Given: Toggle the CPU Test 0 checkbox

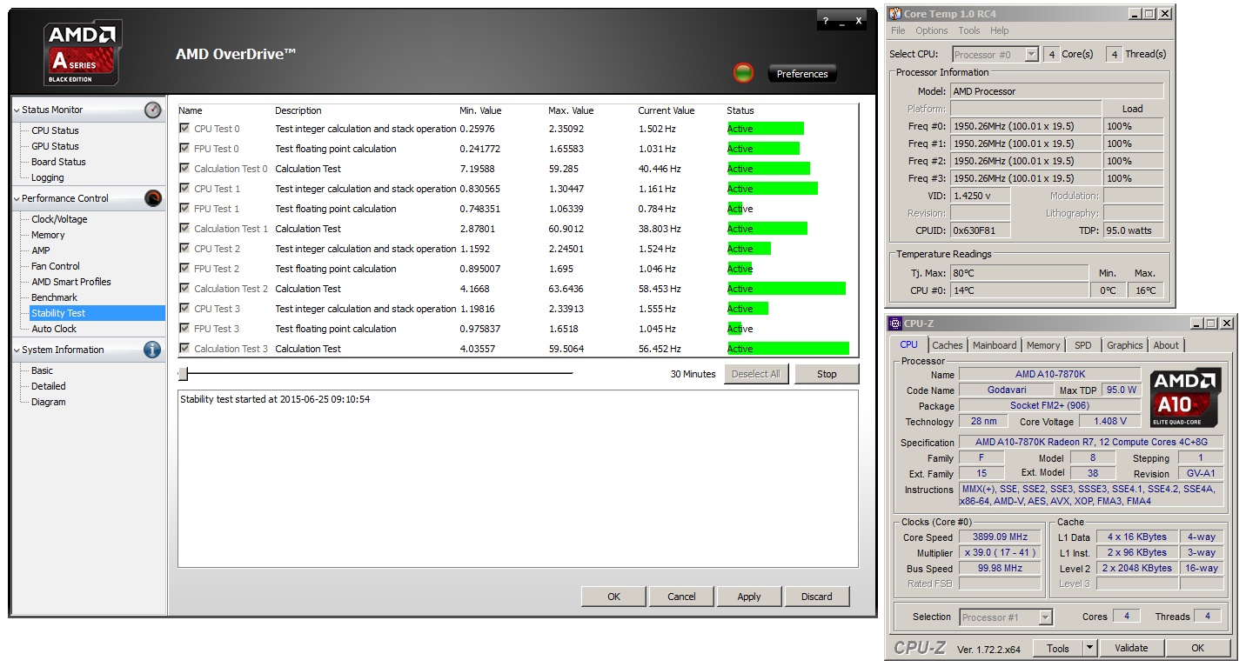Looking at the screenshot, I should (x=184, y=129).
